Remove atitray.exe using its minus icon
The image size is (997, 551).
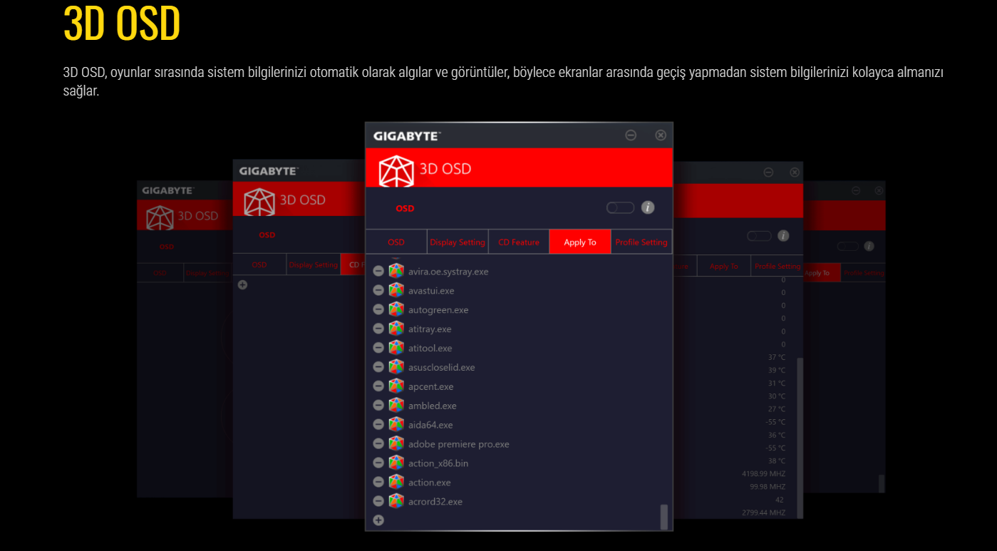[x=378, y=329]
